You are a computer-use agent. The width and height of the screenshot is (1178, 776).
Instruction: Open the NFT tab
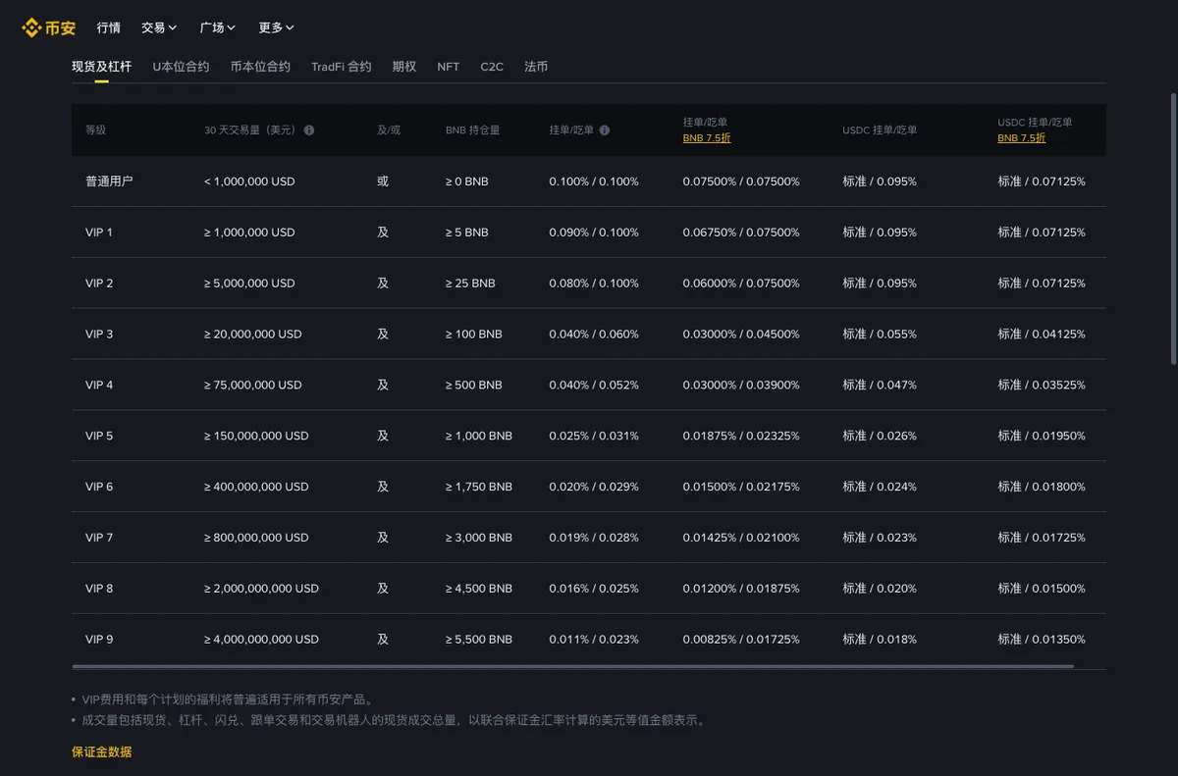[449, 67]
